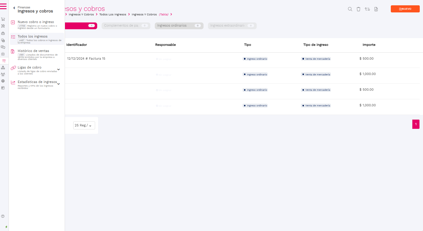423x231 pixels.
Task: Click the help question mark icon
Action: (3, 216)
